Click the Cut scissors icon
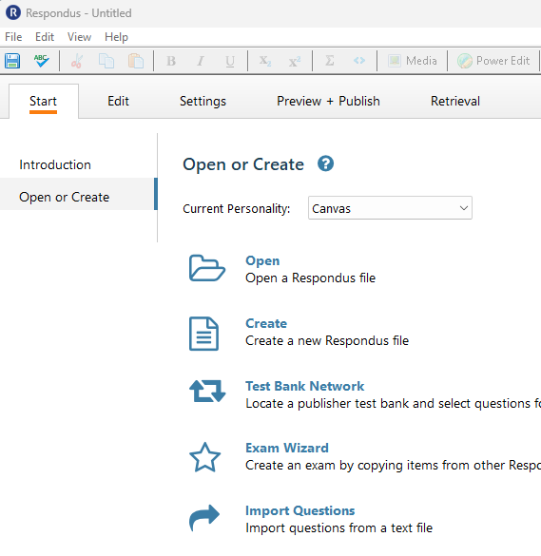 [x=77, y=61]
